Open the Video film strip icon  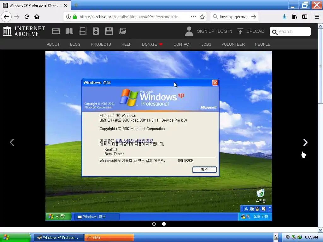83,31
